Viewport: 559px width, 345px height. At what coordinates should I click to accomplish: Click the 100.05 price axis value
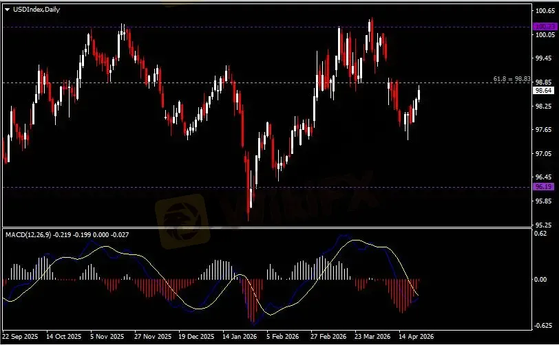coord(545,34)
